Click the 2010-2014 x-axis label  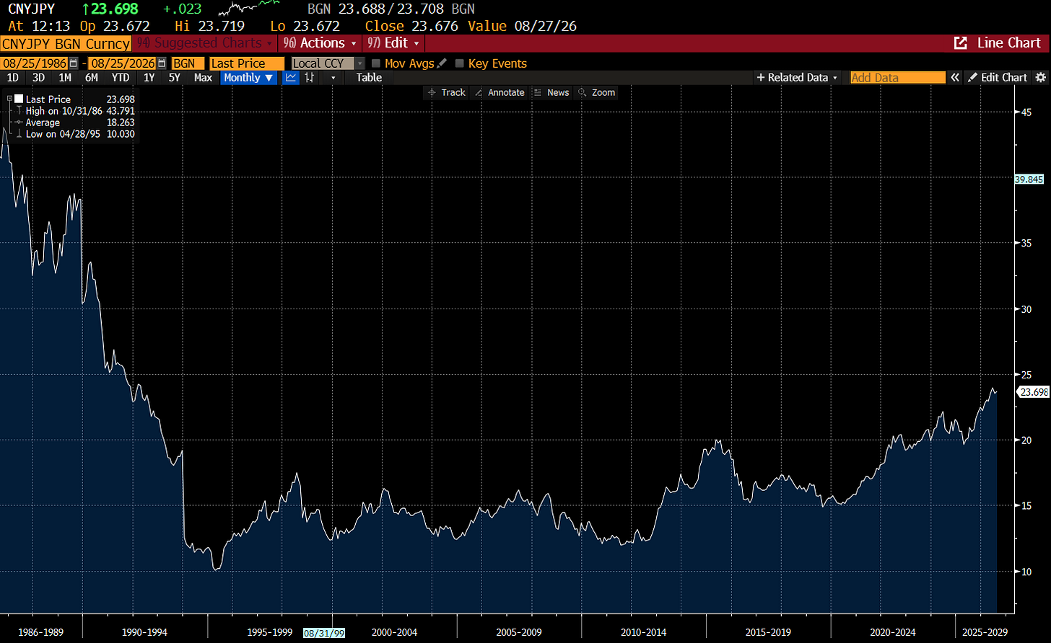(644, 632)
